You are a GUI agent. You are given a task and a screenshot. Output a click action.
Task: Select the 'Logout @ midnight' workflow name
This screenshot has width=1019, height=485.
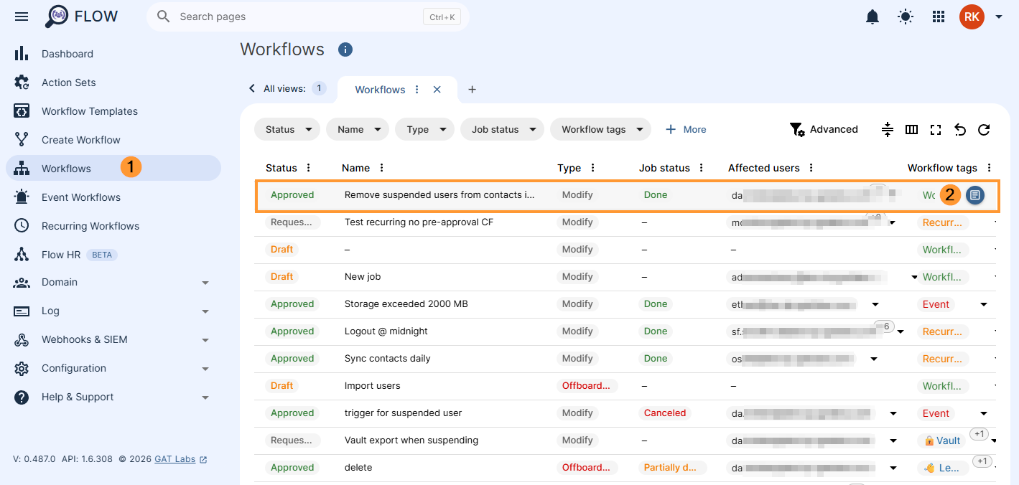[x=386, y=331]
